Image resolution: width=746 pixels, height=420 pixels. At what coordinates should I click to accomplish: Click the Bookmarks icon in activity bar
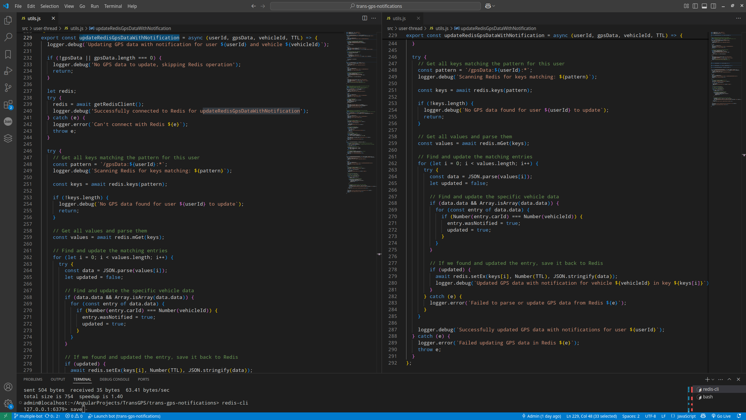[8, 54]
